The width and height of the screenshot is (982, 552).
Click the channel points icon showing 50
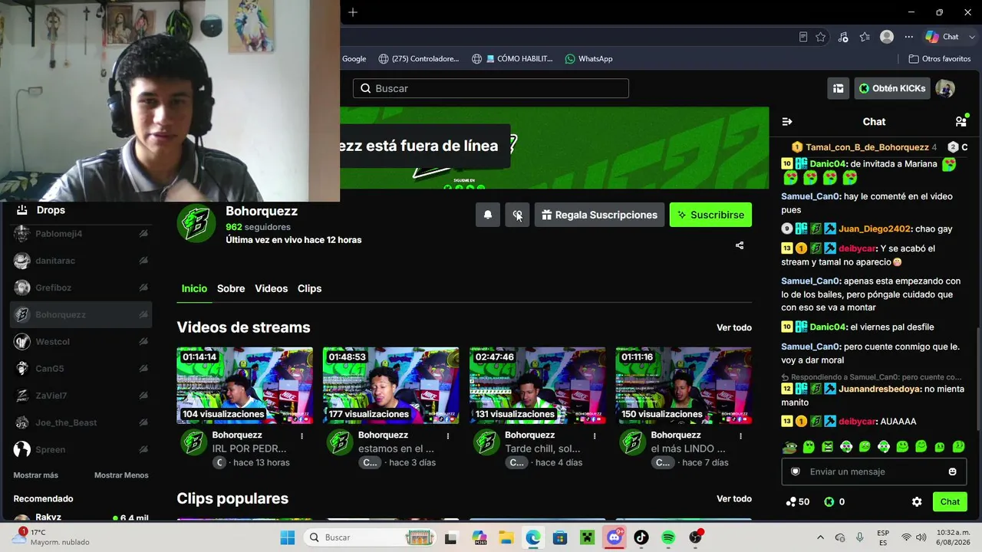791,502
